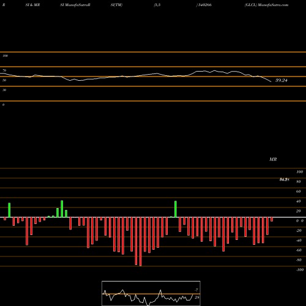Click the 20 label on MR axis
The image size is (306, 306).
299,211
